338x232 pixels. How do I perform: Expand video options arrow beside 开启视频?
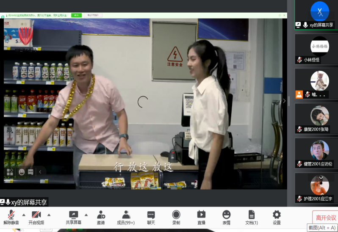49,214
